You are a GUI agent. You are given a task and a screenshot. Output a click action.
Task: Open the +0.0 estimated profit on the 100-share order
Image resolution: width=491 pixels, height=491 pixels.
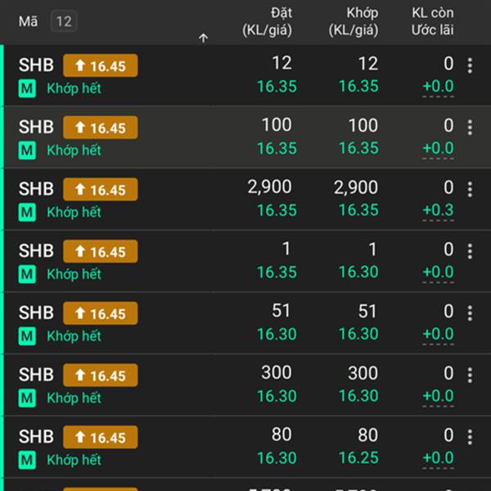tap(438, 148)
